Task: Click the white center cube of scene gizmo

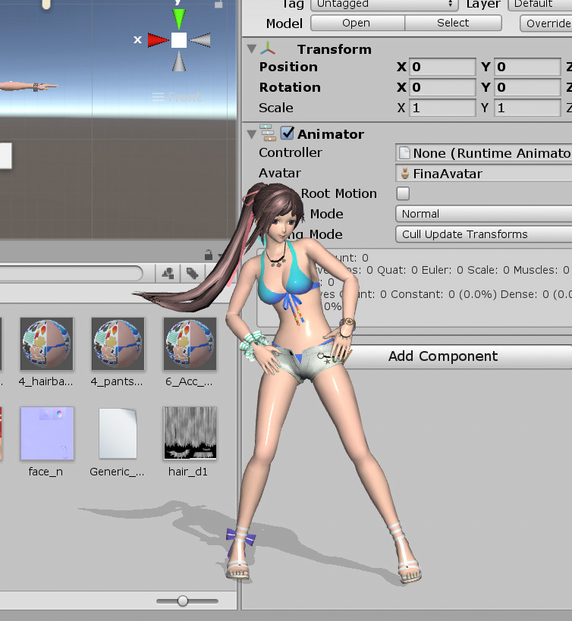Action: click(179, 40)
